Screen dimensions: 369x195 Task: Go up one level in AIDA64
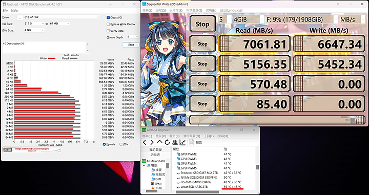[159, 142]
